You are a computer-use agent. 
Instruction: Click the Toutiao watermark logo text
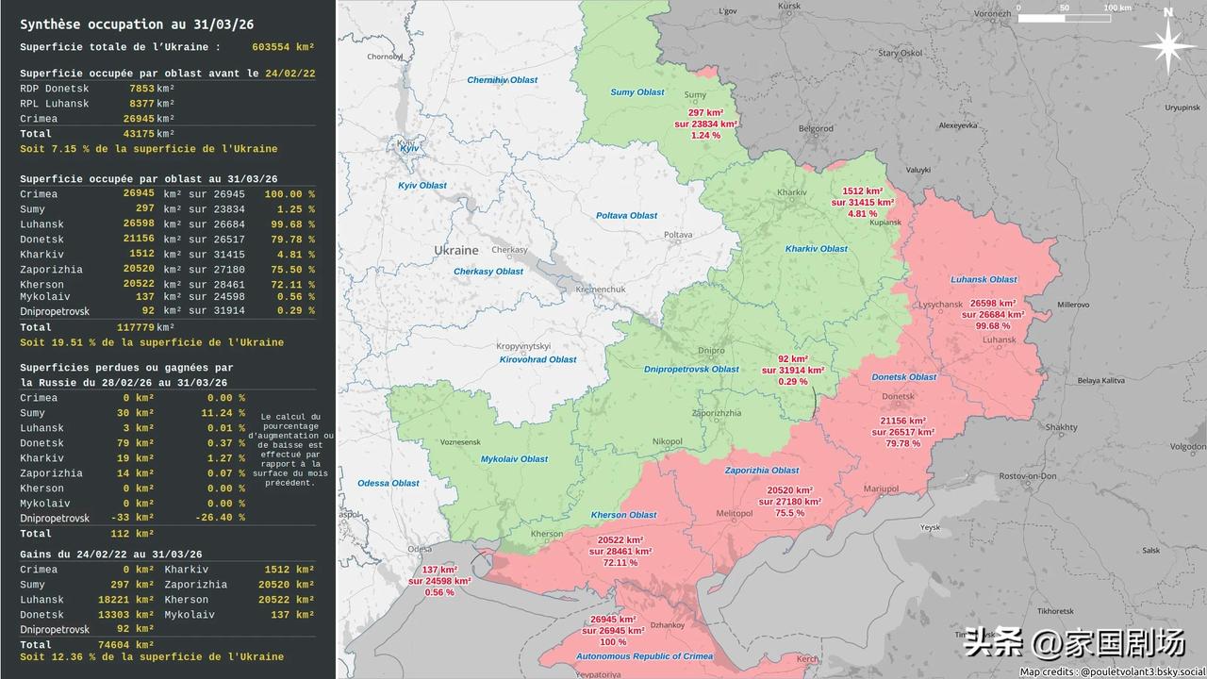pos(1073,643)
